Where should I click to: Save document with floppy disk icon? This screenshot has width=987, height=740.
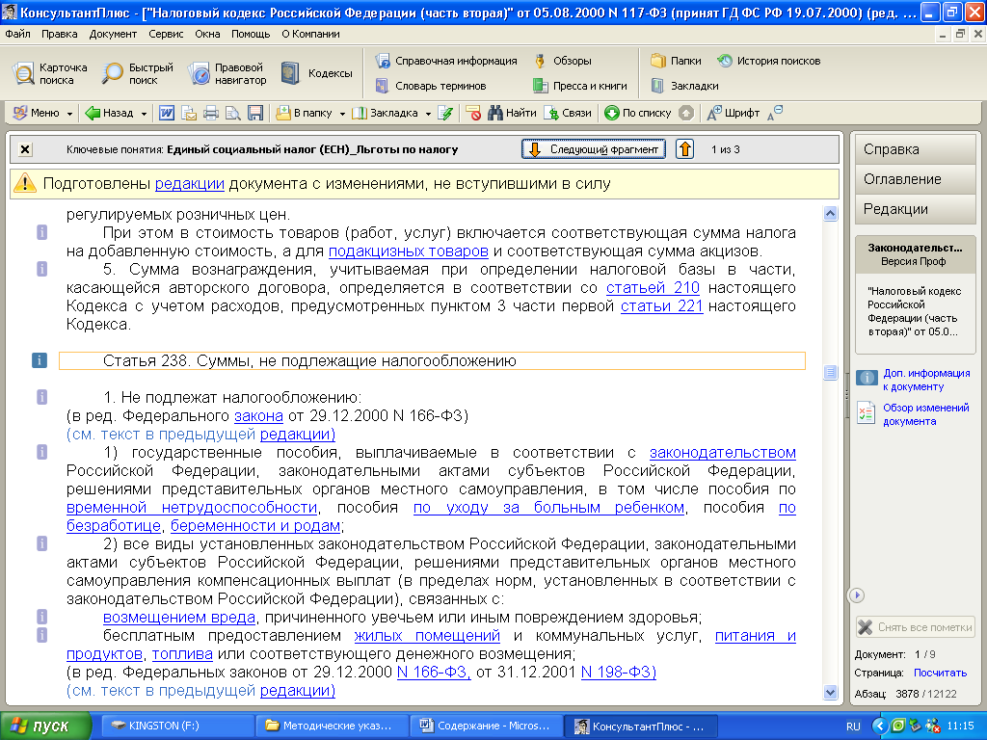pyautogui.click(x=254, y=114)
